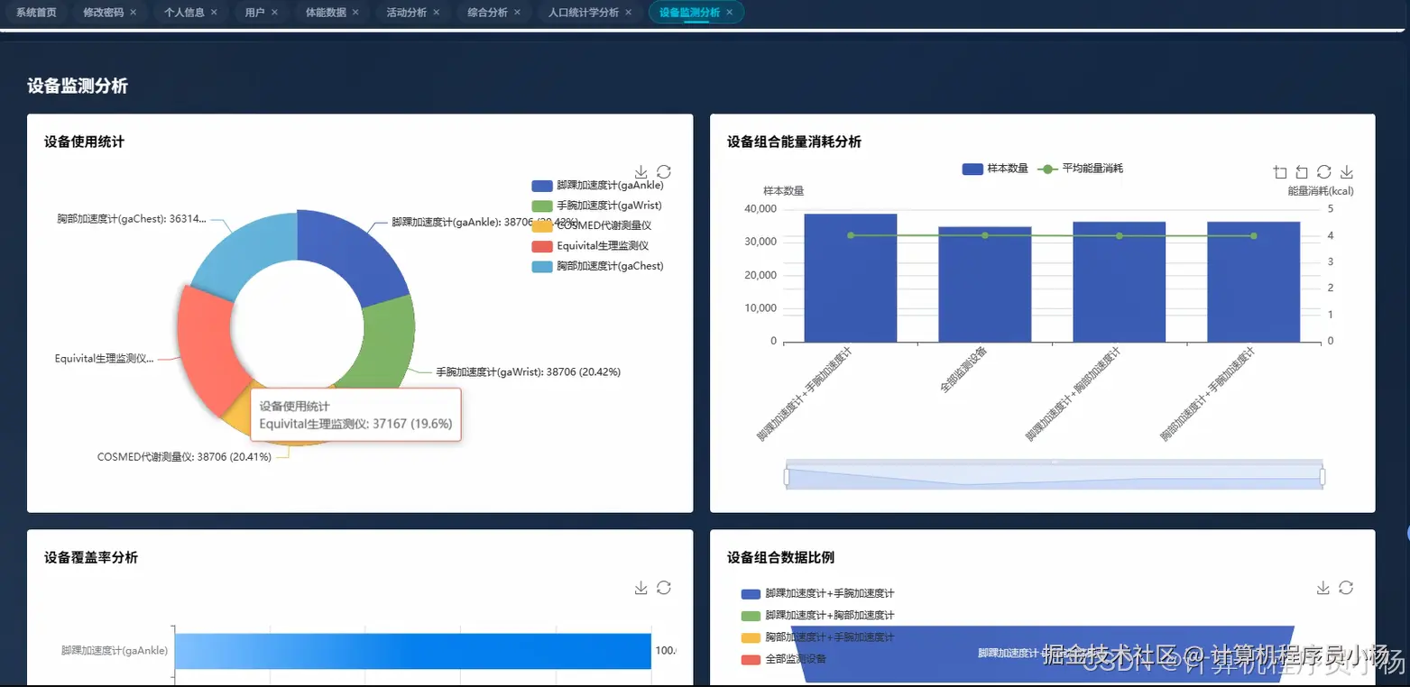Viewport: 1410px width, 687px height.
Task: Toggle 脚踝加速度计+手腕加速度计 funnel legend
Action: (817, 594)
